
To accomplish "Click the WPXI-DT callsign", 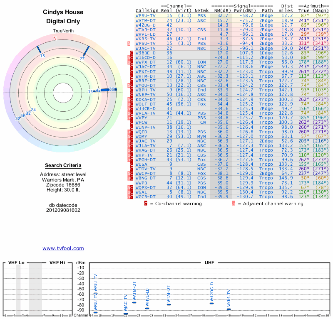I will [145, 71].
